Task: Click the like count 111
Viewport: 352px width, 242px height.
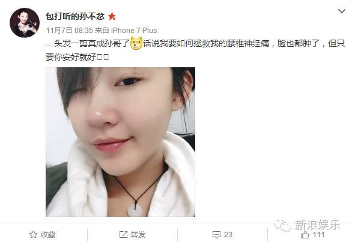Action: point(319,235)
